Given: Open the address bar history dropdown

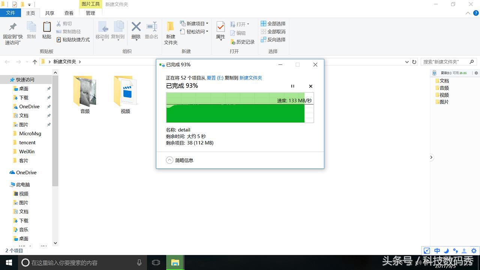Looking at the screenshot, I should click(406, 61).
